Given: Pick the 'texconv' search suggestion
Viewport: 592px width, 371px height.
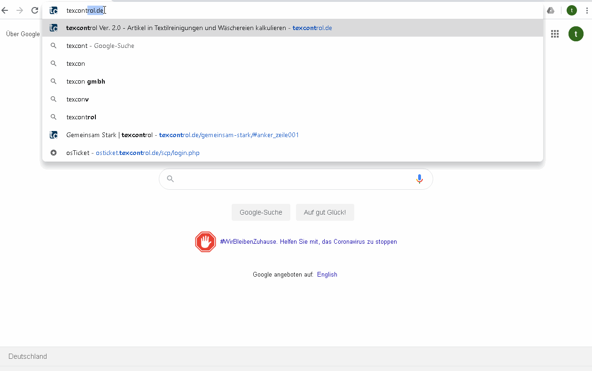Looking at the screenshot, I should click(293, 99).
